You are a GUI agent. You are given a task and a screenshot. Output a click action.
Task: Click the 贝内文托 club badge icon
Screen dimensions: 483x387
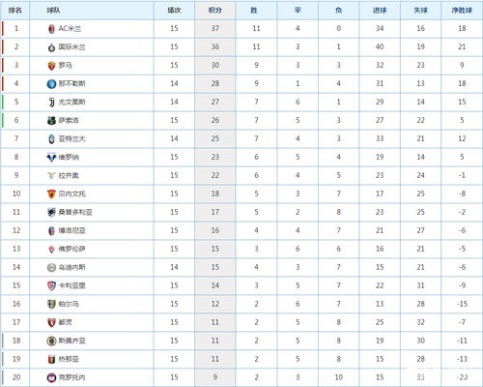click(51, 194)
